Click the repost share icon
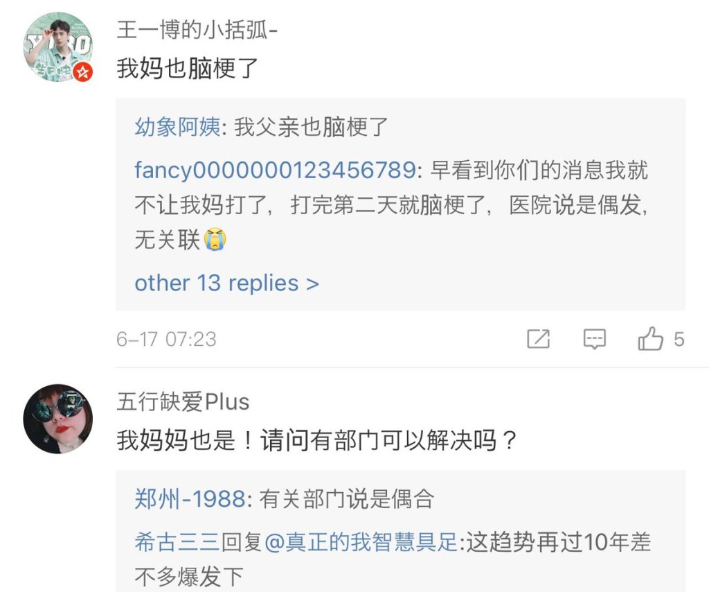 (538, 339)
